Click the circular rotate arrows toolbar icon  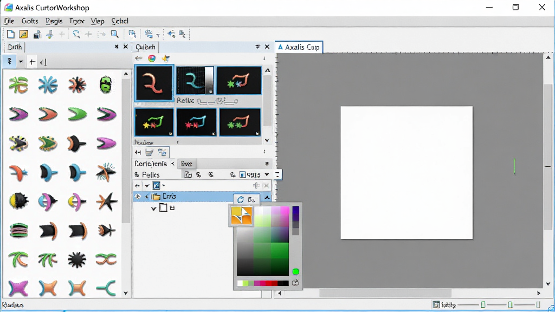tap(76, 34)
